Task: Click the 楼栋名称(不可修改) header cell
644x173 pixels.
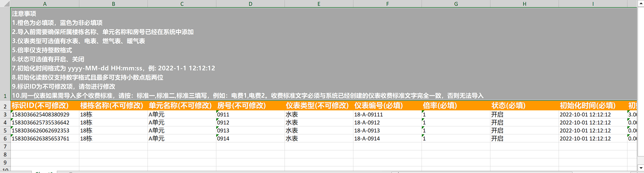Action: pyautogui.click(x=113, y=106)
